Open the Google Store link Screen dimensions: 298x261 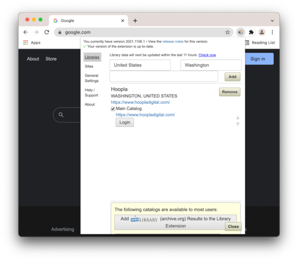51,59
